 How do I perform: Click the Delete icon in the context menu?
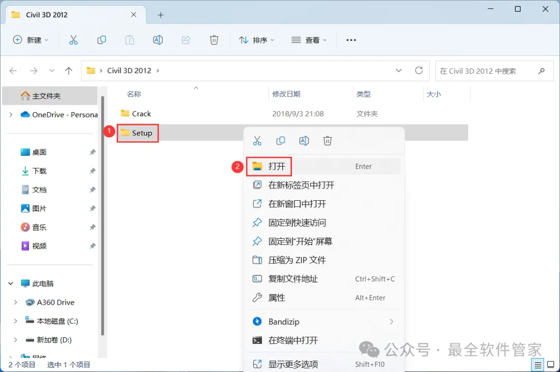[x=328, y=141]
